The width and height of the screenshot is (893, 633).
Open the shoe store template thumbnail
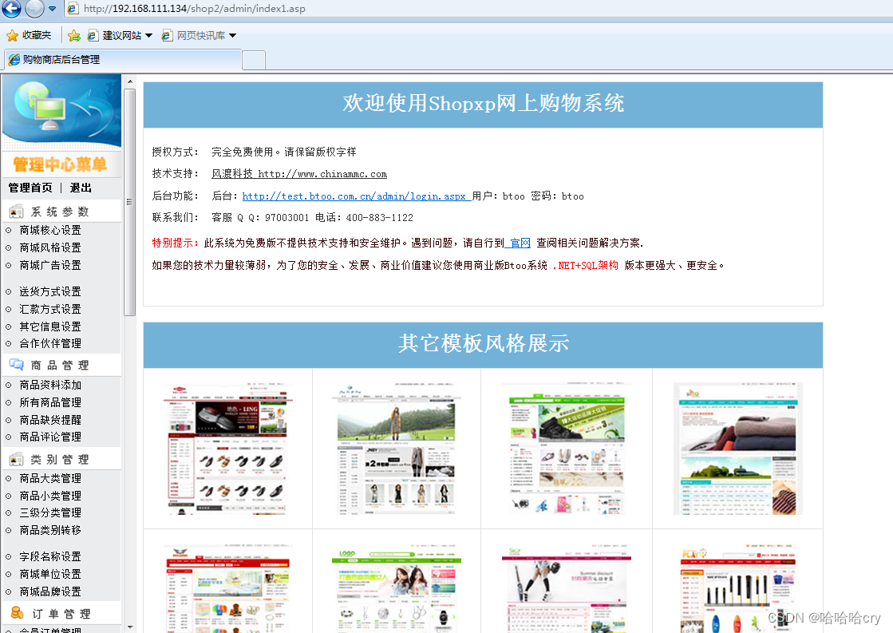[x=227, y=449]
